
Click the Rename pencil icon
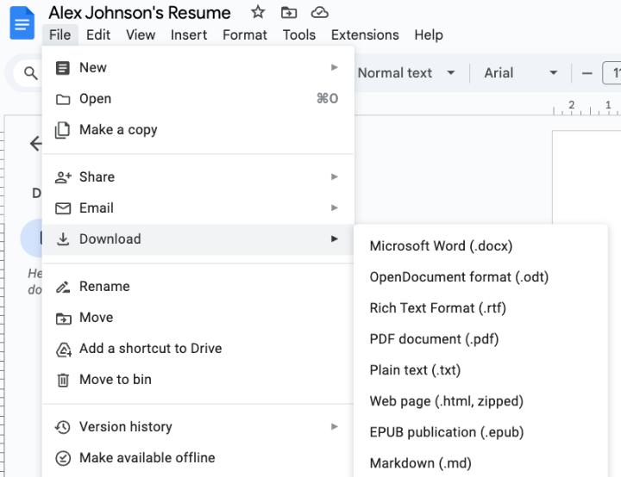click(63, 287)
